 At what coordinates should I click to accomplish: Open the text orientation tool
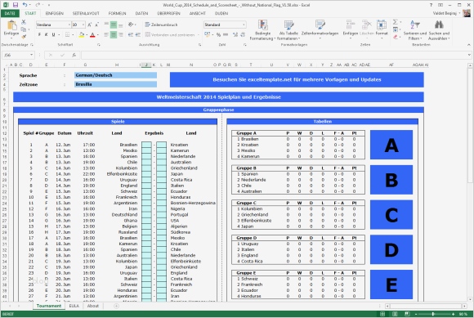point(132,25)
